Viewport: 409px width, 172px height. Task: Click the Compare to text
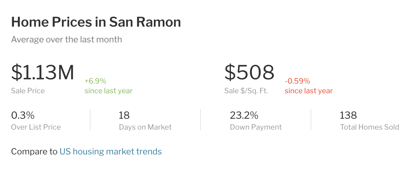(34, 151)
